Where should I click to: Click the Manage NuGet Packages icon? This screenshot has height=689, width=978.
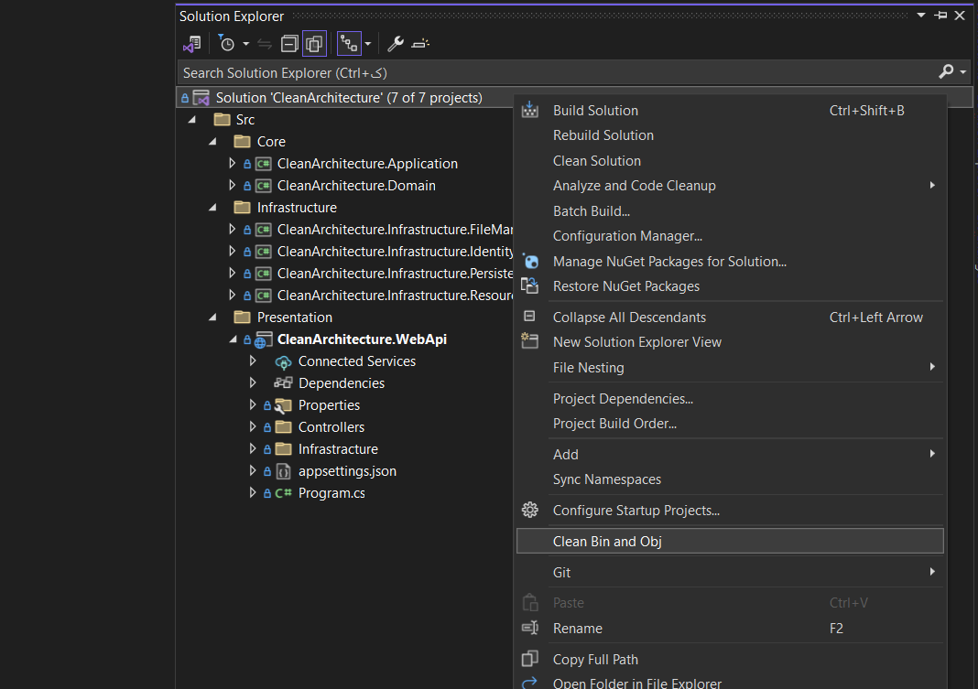click(529, 261)
